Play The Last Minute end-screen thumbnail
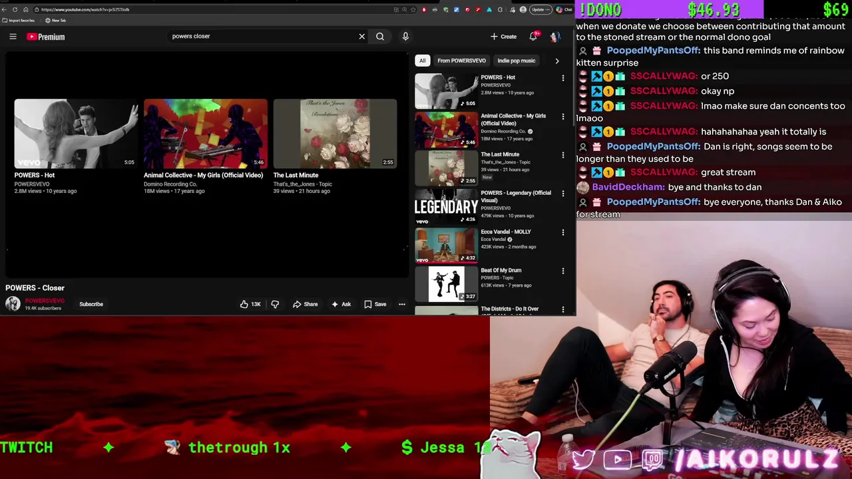 335,133
